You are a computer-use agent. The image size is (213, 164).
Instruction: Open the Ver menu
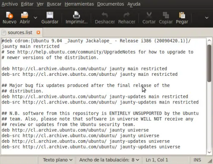[x=40, y=4]
